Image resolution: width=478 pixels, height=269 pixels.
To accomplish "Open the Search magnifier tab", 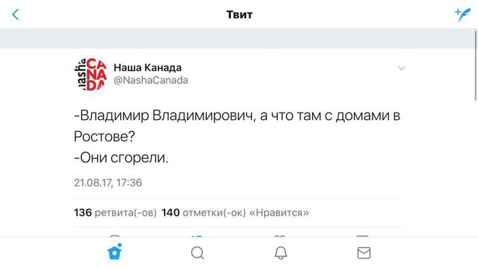I will click(x=197, y=253).
